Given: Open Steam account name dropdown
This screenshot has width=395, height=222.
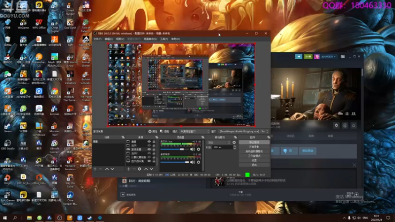Looking at the screenshot, I should (x=328, y=57).
